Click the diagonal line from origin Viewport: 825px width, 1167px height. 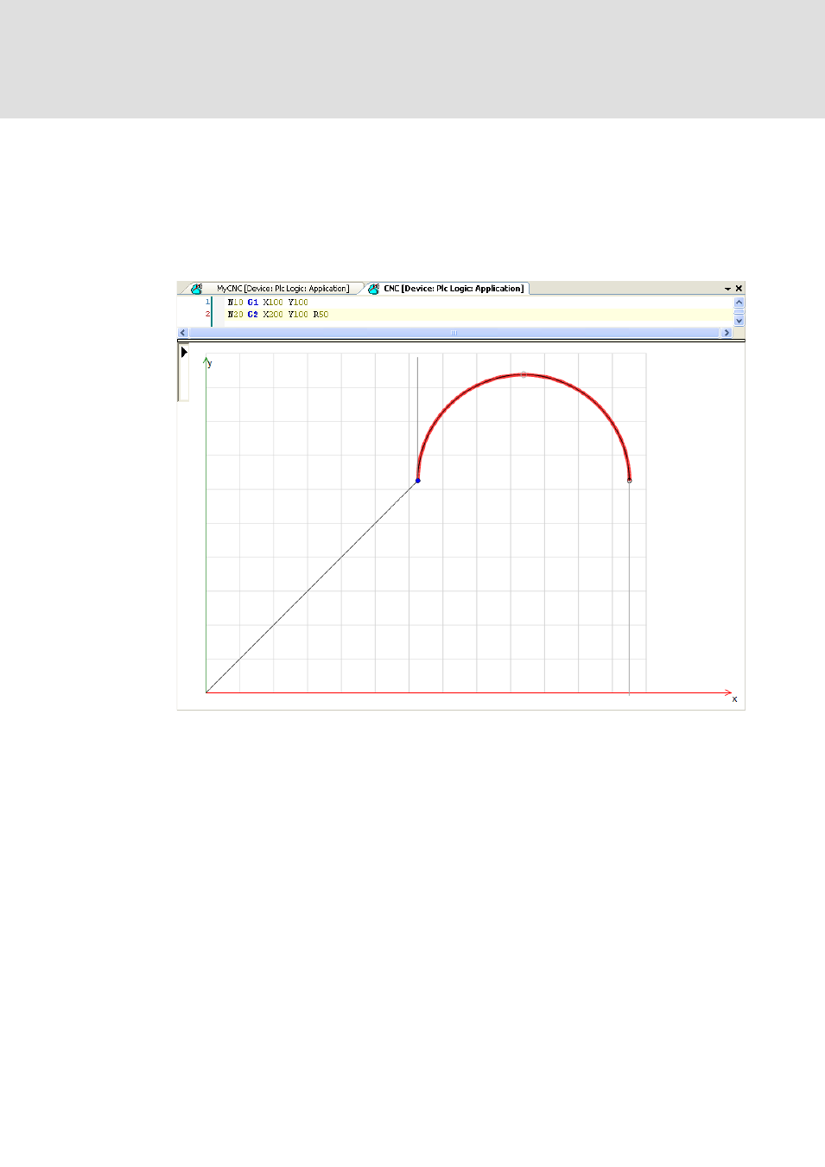tap(312, 587)
